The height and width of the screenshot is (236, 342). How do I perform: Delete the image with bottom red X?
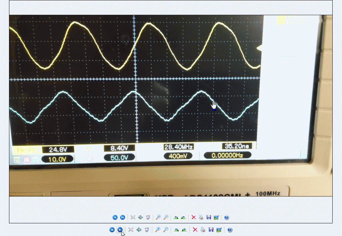coord(195,230)
